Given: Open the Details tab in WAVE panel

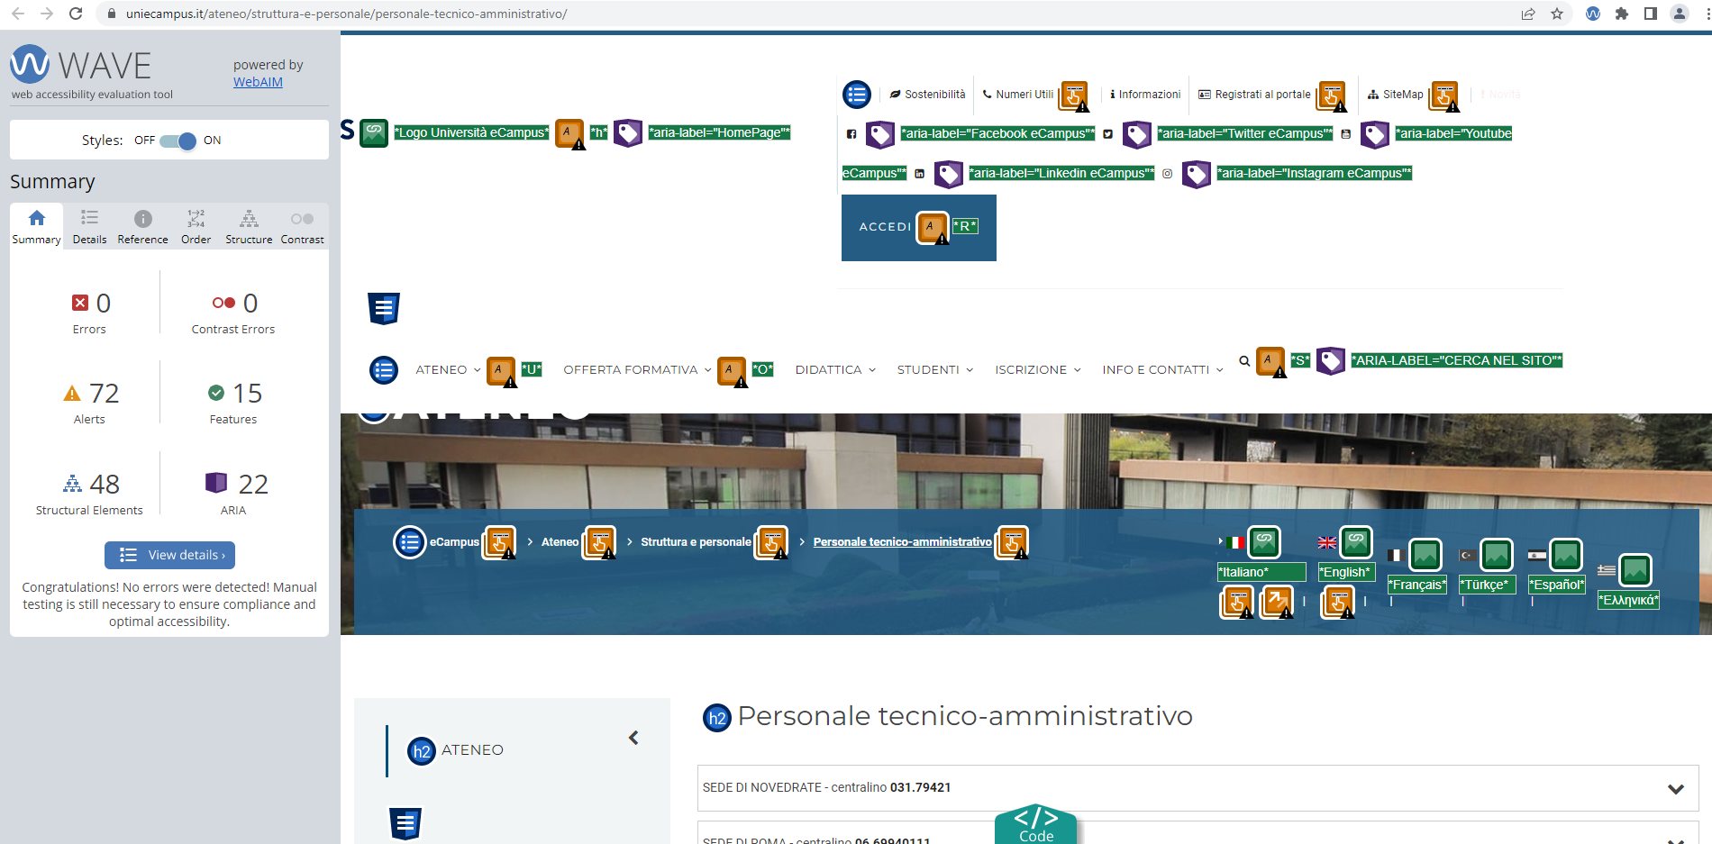Looking at the screenshot, I should coord(89,227).
